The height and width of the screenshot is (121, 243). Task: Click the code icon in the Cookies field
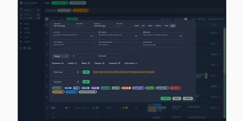[136, 36]
